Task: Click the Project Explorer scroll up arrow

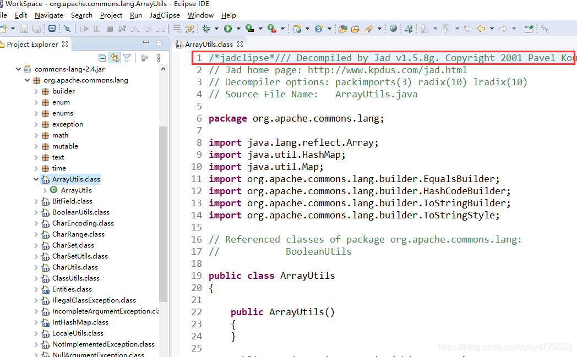Action: 164,69
